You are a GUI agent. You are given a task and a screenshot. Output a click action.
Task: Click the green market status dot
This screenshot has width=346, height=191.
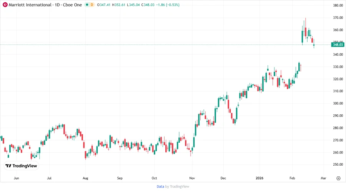click(87, 5)
